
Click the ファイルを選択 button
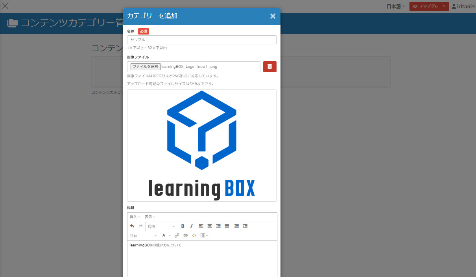pos(146,67)
